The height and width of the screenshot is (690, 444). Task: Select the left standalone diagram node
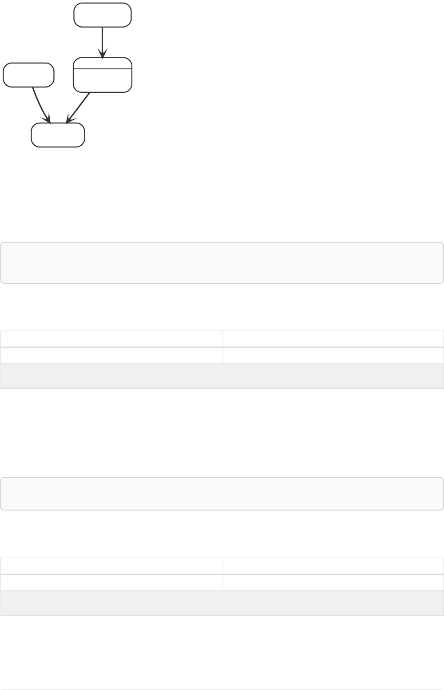pos(28,75)
